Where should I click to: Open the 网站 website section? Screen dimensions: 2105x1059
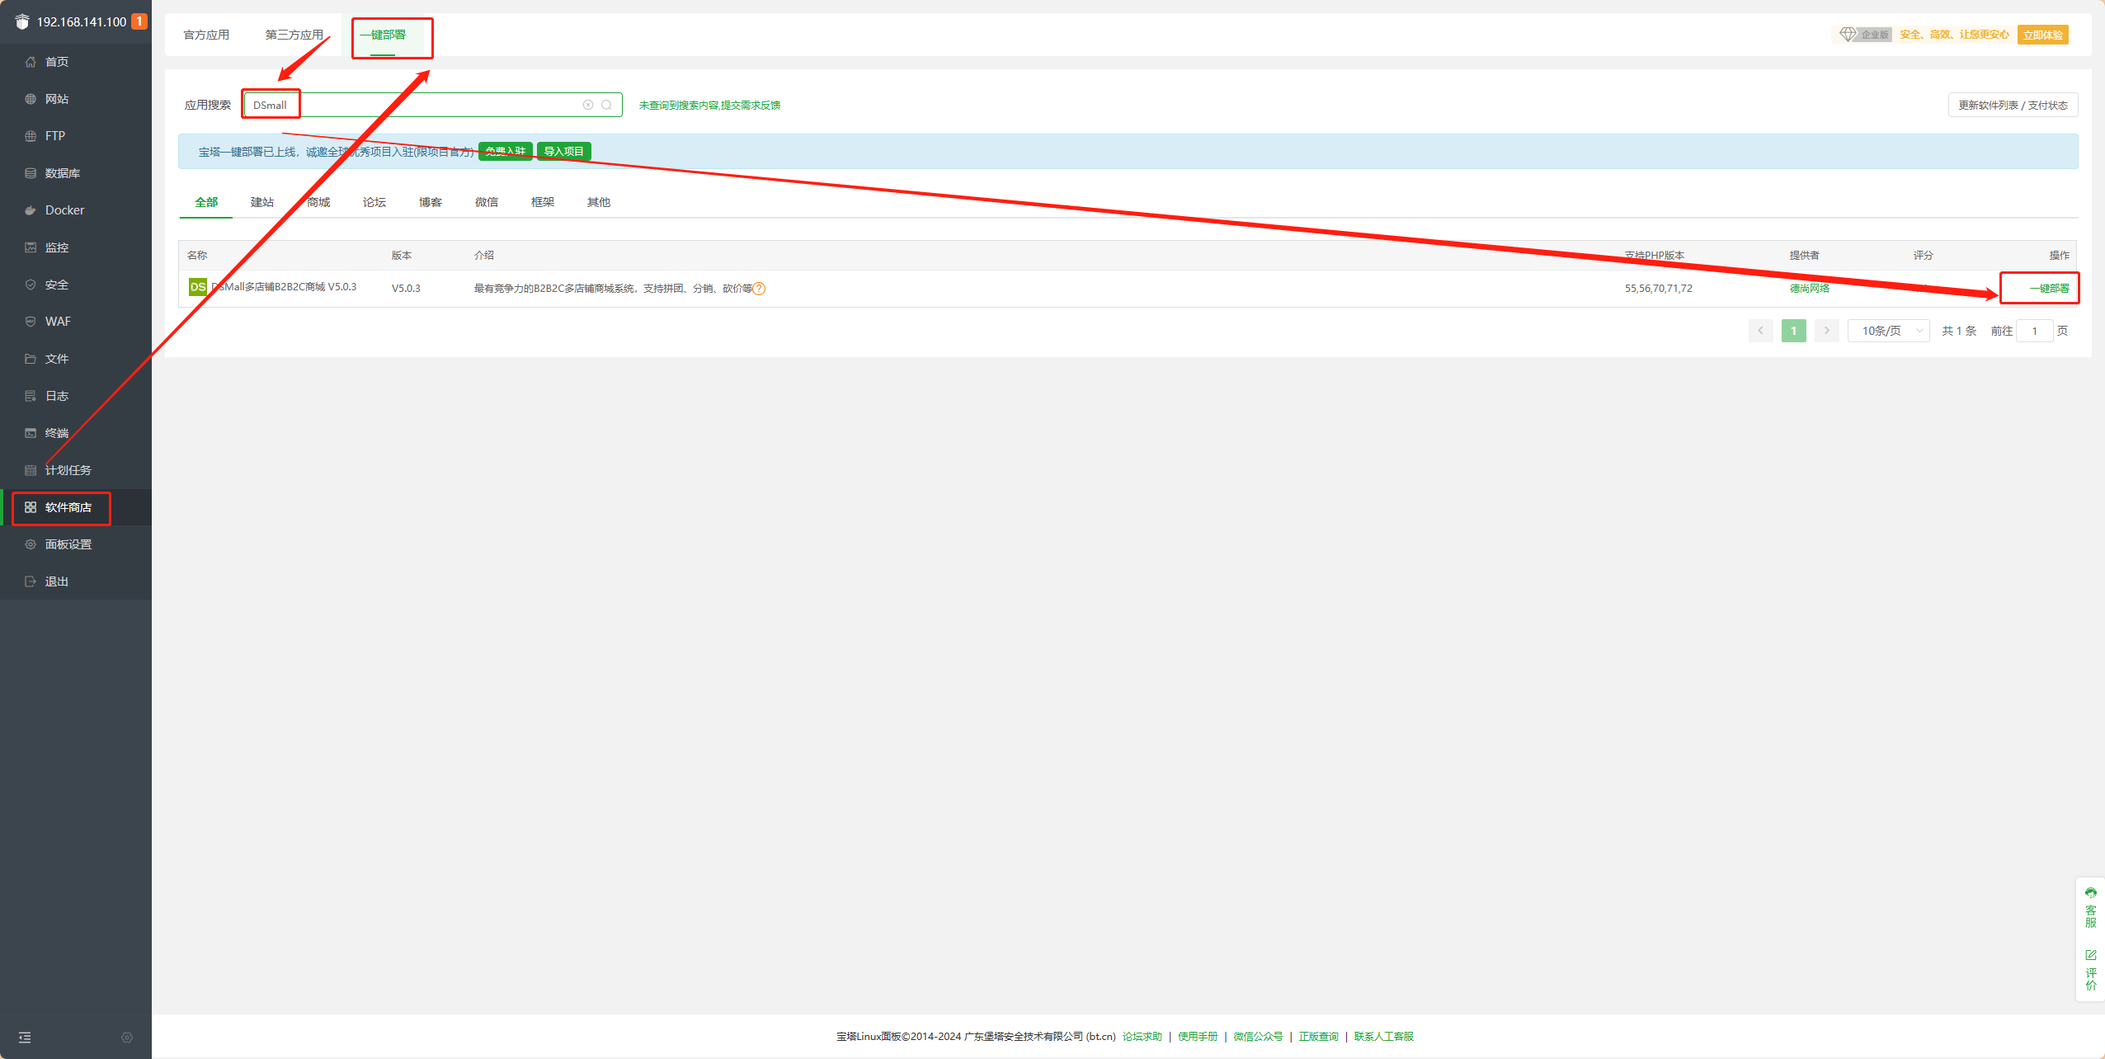tap(76, 99)
